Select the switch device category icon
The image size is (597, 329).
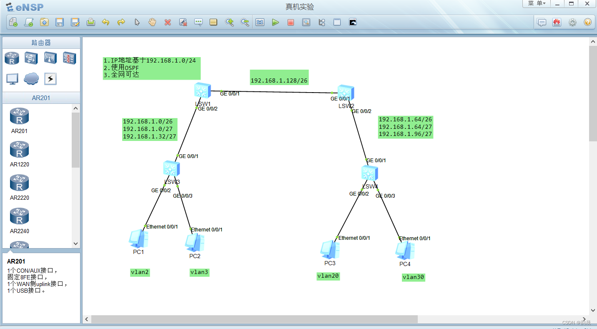pyautogui.click(x=31, y=58)
